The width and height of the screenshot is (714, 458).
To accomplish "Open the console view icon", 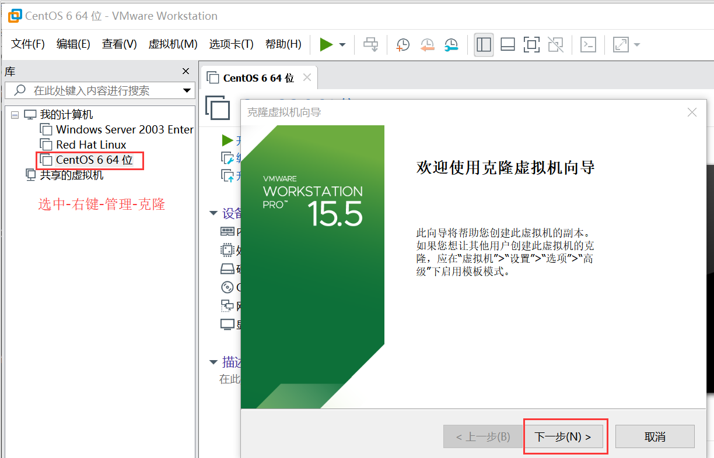I will (589, 45).
